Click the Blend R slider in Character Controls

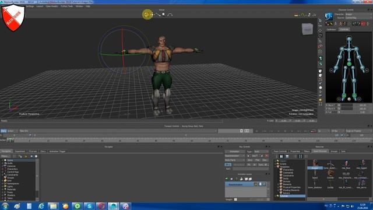pos(347,108)
